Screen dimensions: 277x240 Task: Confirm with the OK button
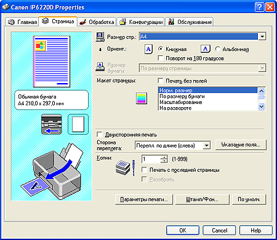(183, 230)
